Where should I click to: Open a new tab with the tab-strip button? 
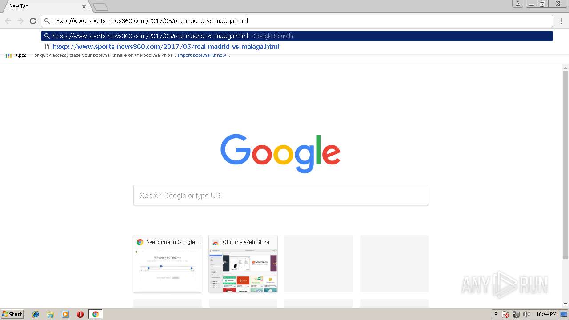pos(100,7)
